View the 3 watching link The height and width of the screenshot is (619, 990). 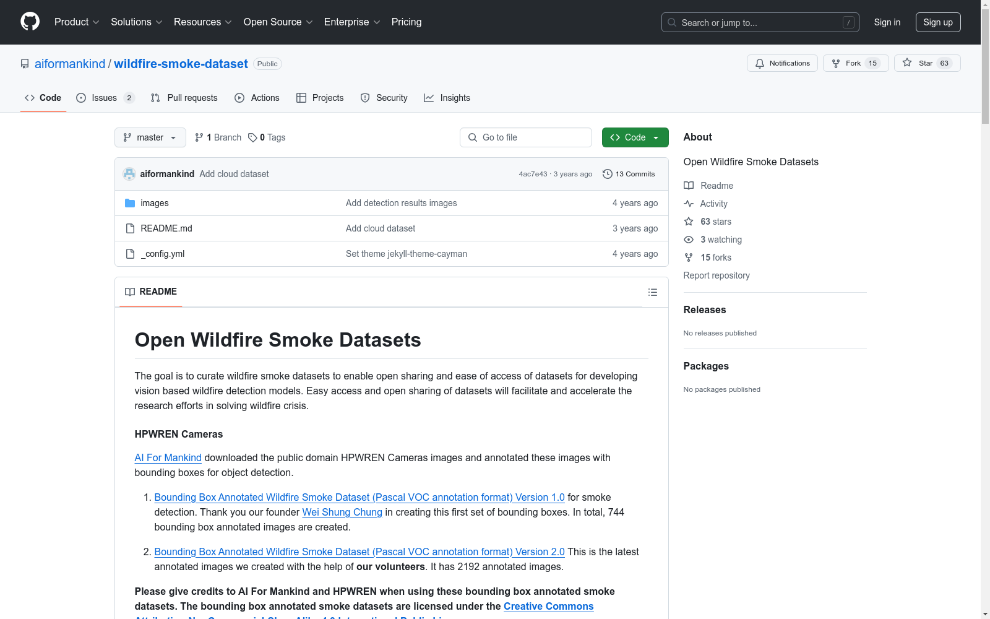(721, 240)
